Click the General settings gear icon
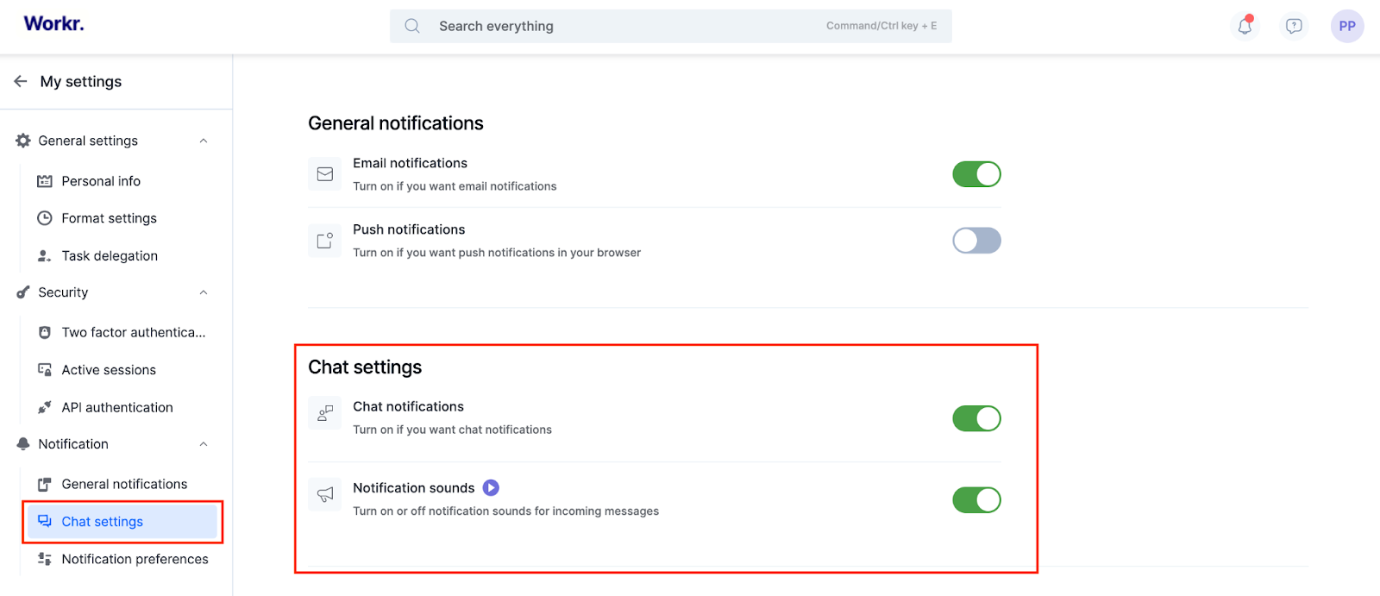Screen dimensions: 1380x596 tap(23, 141)
